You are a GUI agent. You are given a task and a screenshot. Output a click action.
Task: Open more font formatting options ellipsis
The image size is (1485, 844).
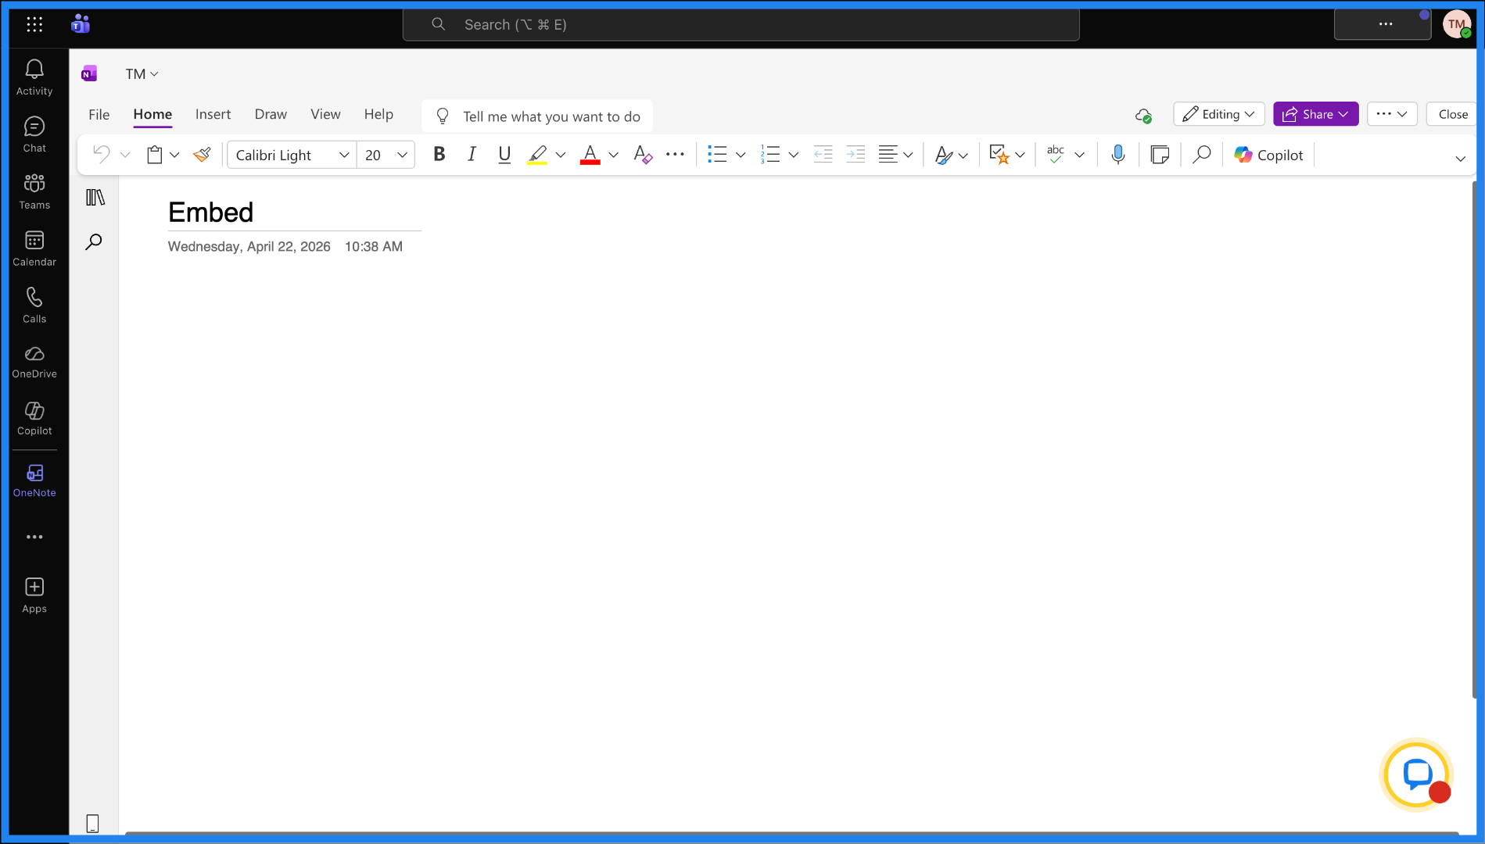pos(675,155)
